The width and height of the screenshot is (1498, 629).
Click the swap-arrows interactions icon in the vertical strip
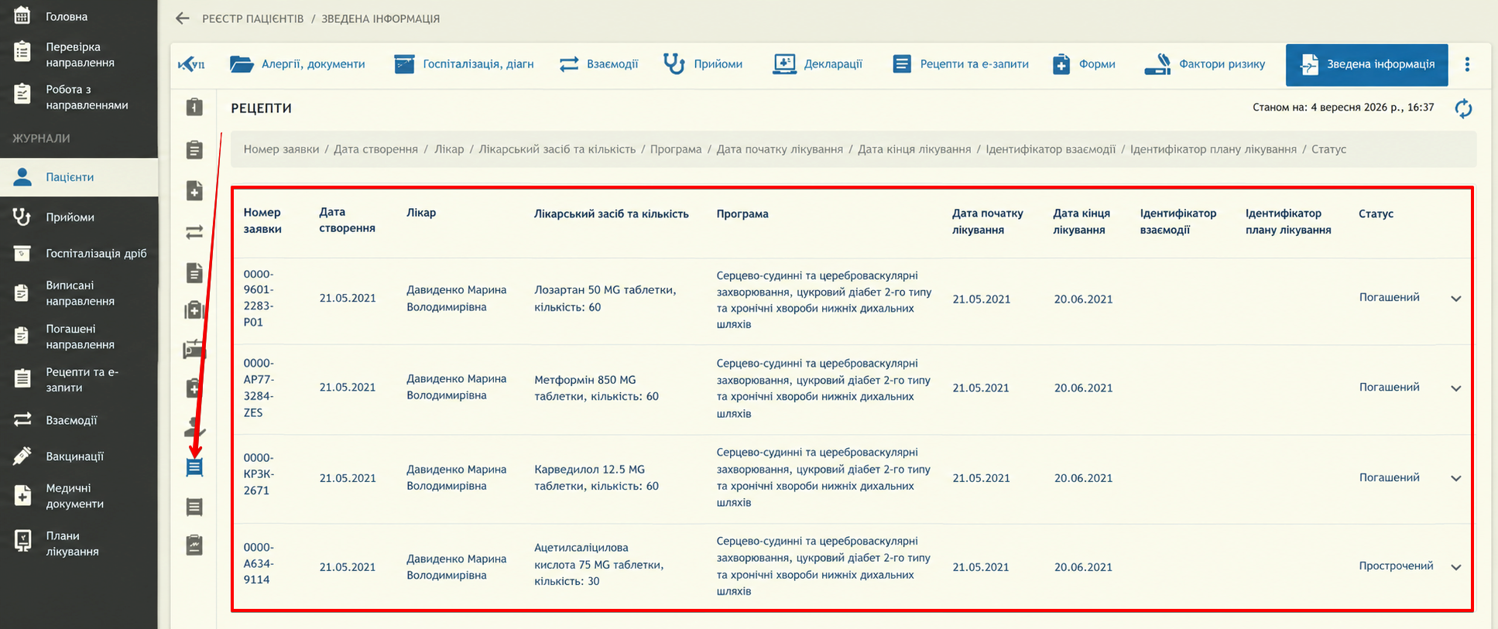coord(194,231)
